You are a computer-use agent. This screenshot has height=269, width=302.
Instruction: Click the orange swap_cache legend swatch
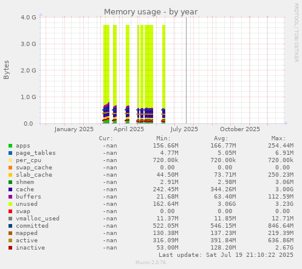coord(10,168)
